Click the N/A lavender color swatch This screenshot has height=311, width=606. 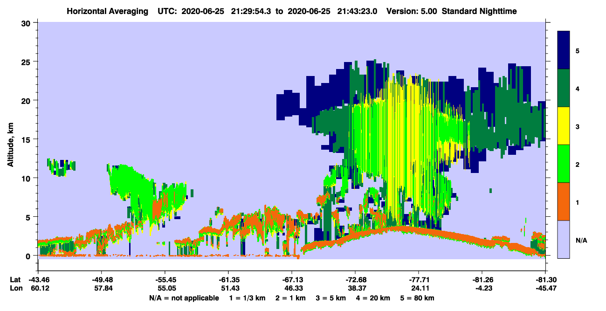(564, 239)
